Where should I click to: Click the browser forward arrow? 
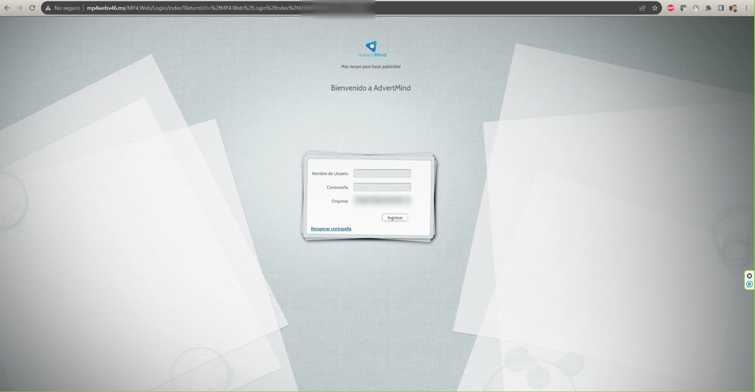(x=20, y=8)
